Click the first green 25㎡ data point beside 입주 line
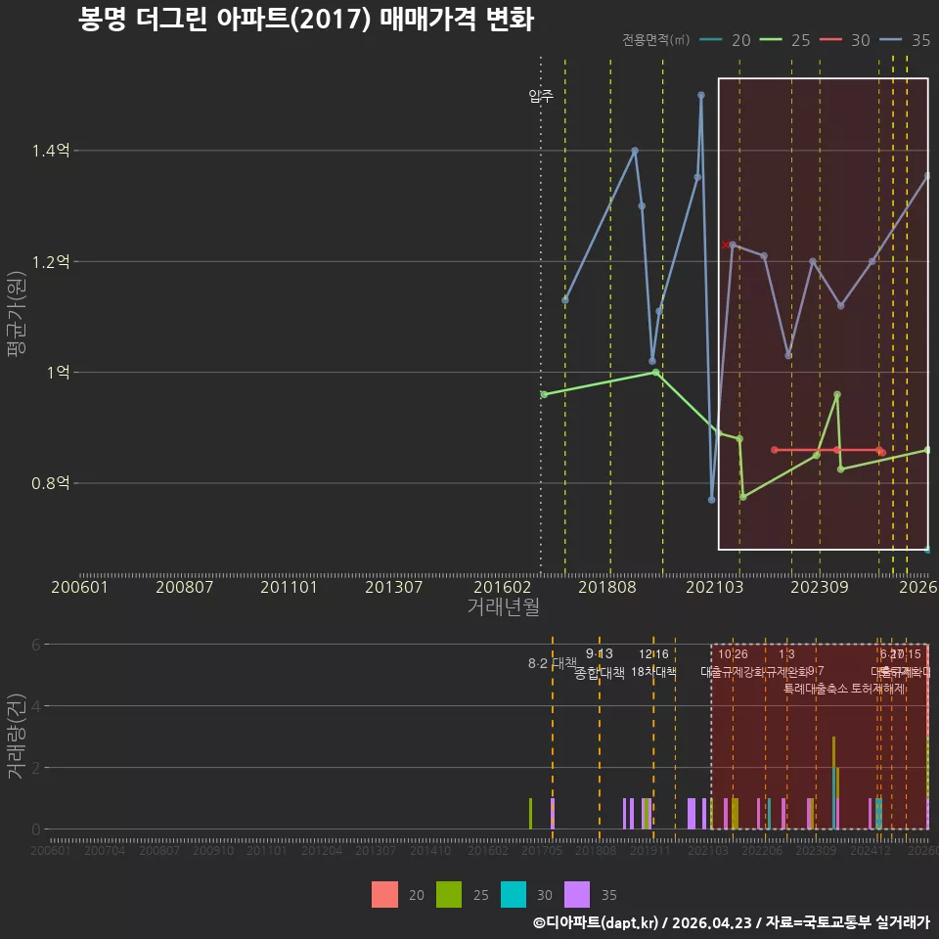Viewport: 939px width, 939px height. click(x=544, y=394)
